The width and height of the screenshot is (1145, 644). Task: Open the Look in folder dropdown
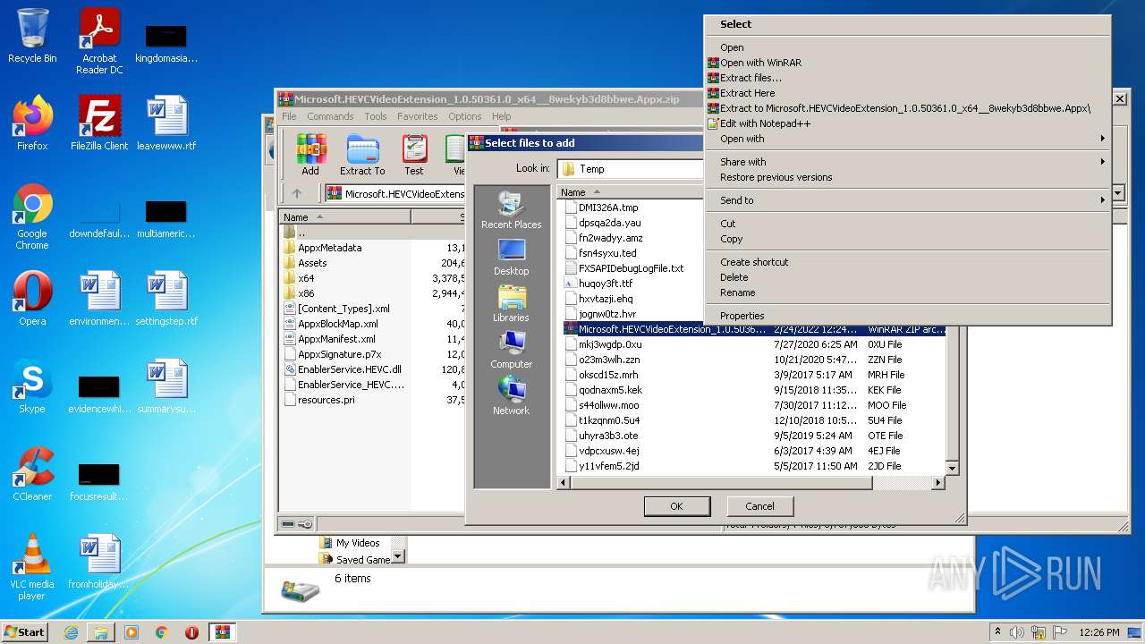(x=631, y=168)
